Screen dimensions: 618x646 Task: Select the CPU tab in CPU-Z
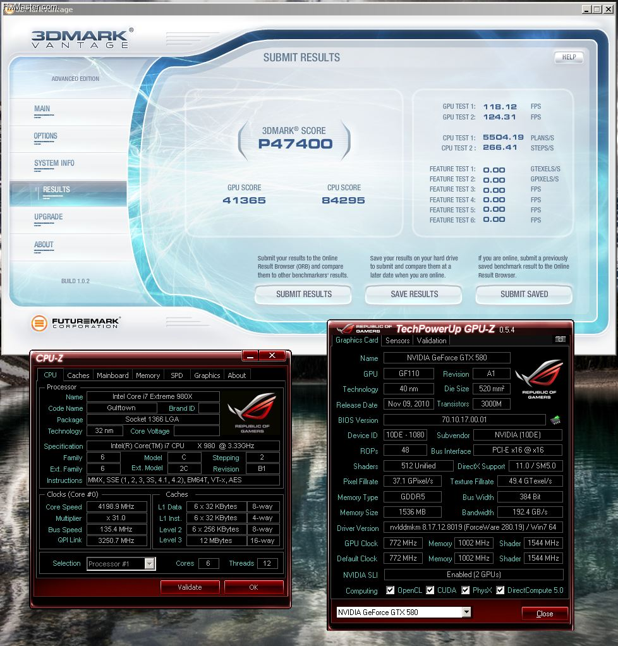pyautogui.click(x=51, y=375)
